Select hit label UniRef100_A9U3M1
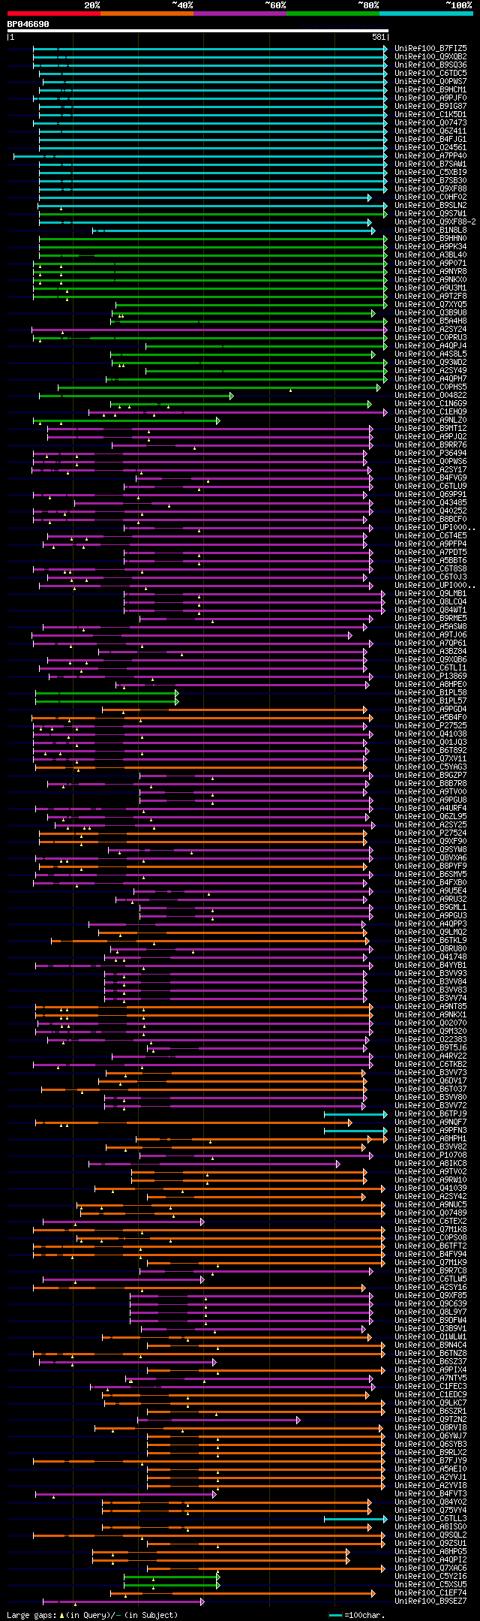This screenshot has height=1621, width=480. pyautogui.click(x=430, y=288)
